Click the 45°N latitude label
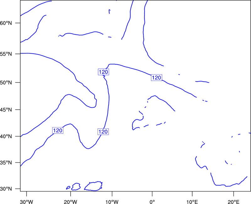 pyautogui.click(x=6, y=110)
